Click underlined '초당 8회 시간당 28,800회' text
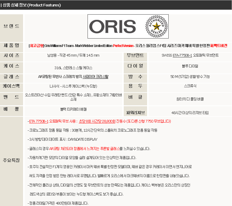The height and width of the screenshot is (206, 232). point(97,121)
